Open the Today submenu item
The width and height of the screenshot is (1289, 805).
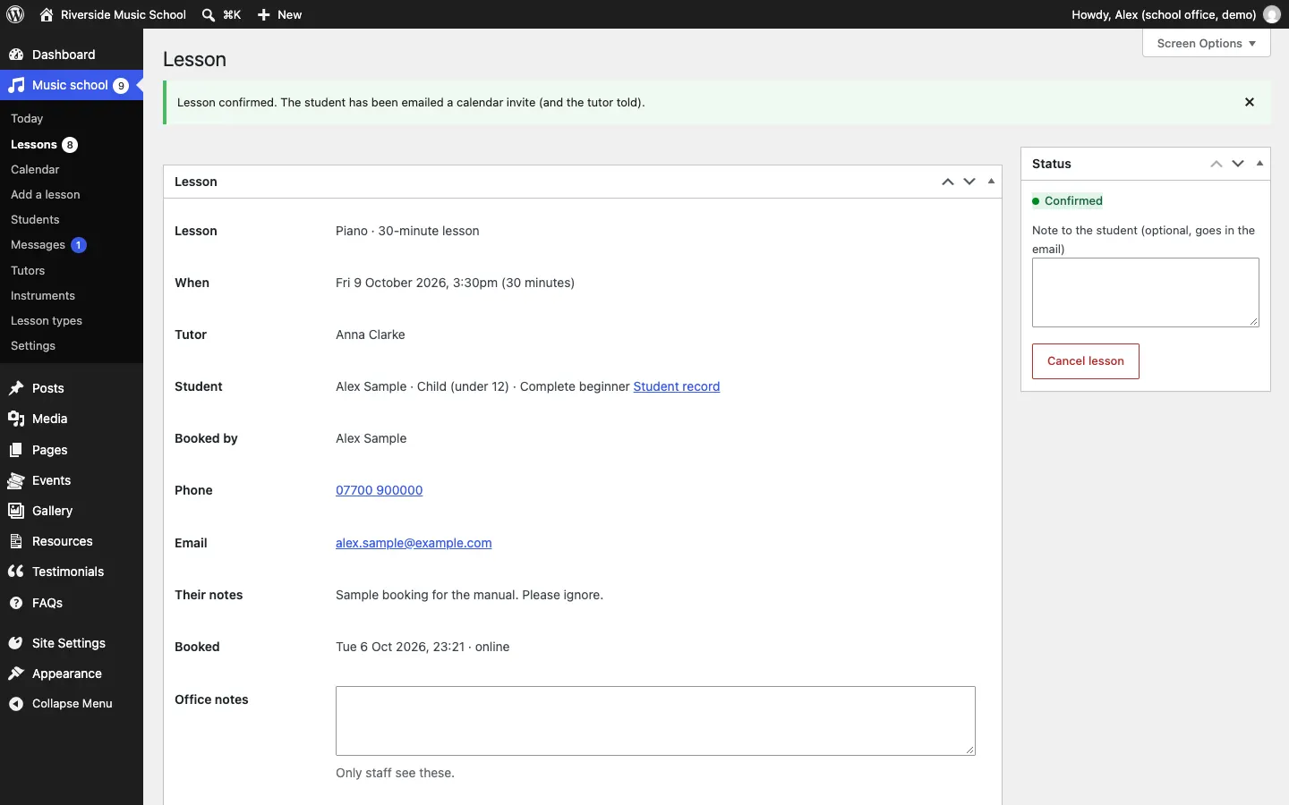click(27, 119)
